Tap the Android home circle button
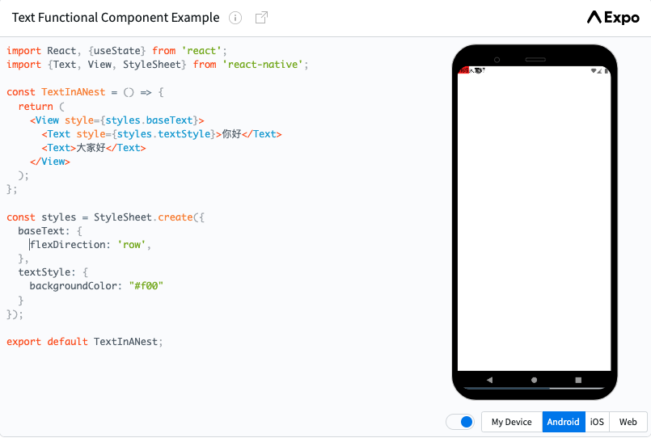Image resolution: width=651 pixels, height=438 pixels. 534,380
